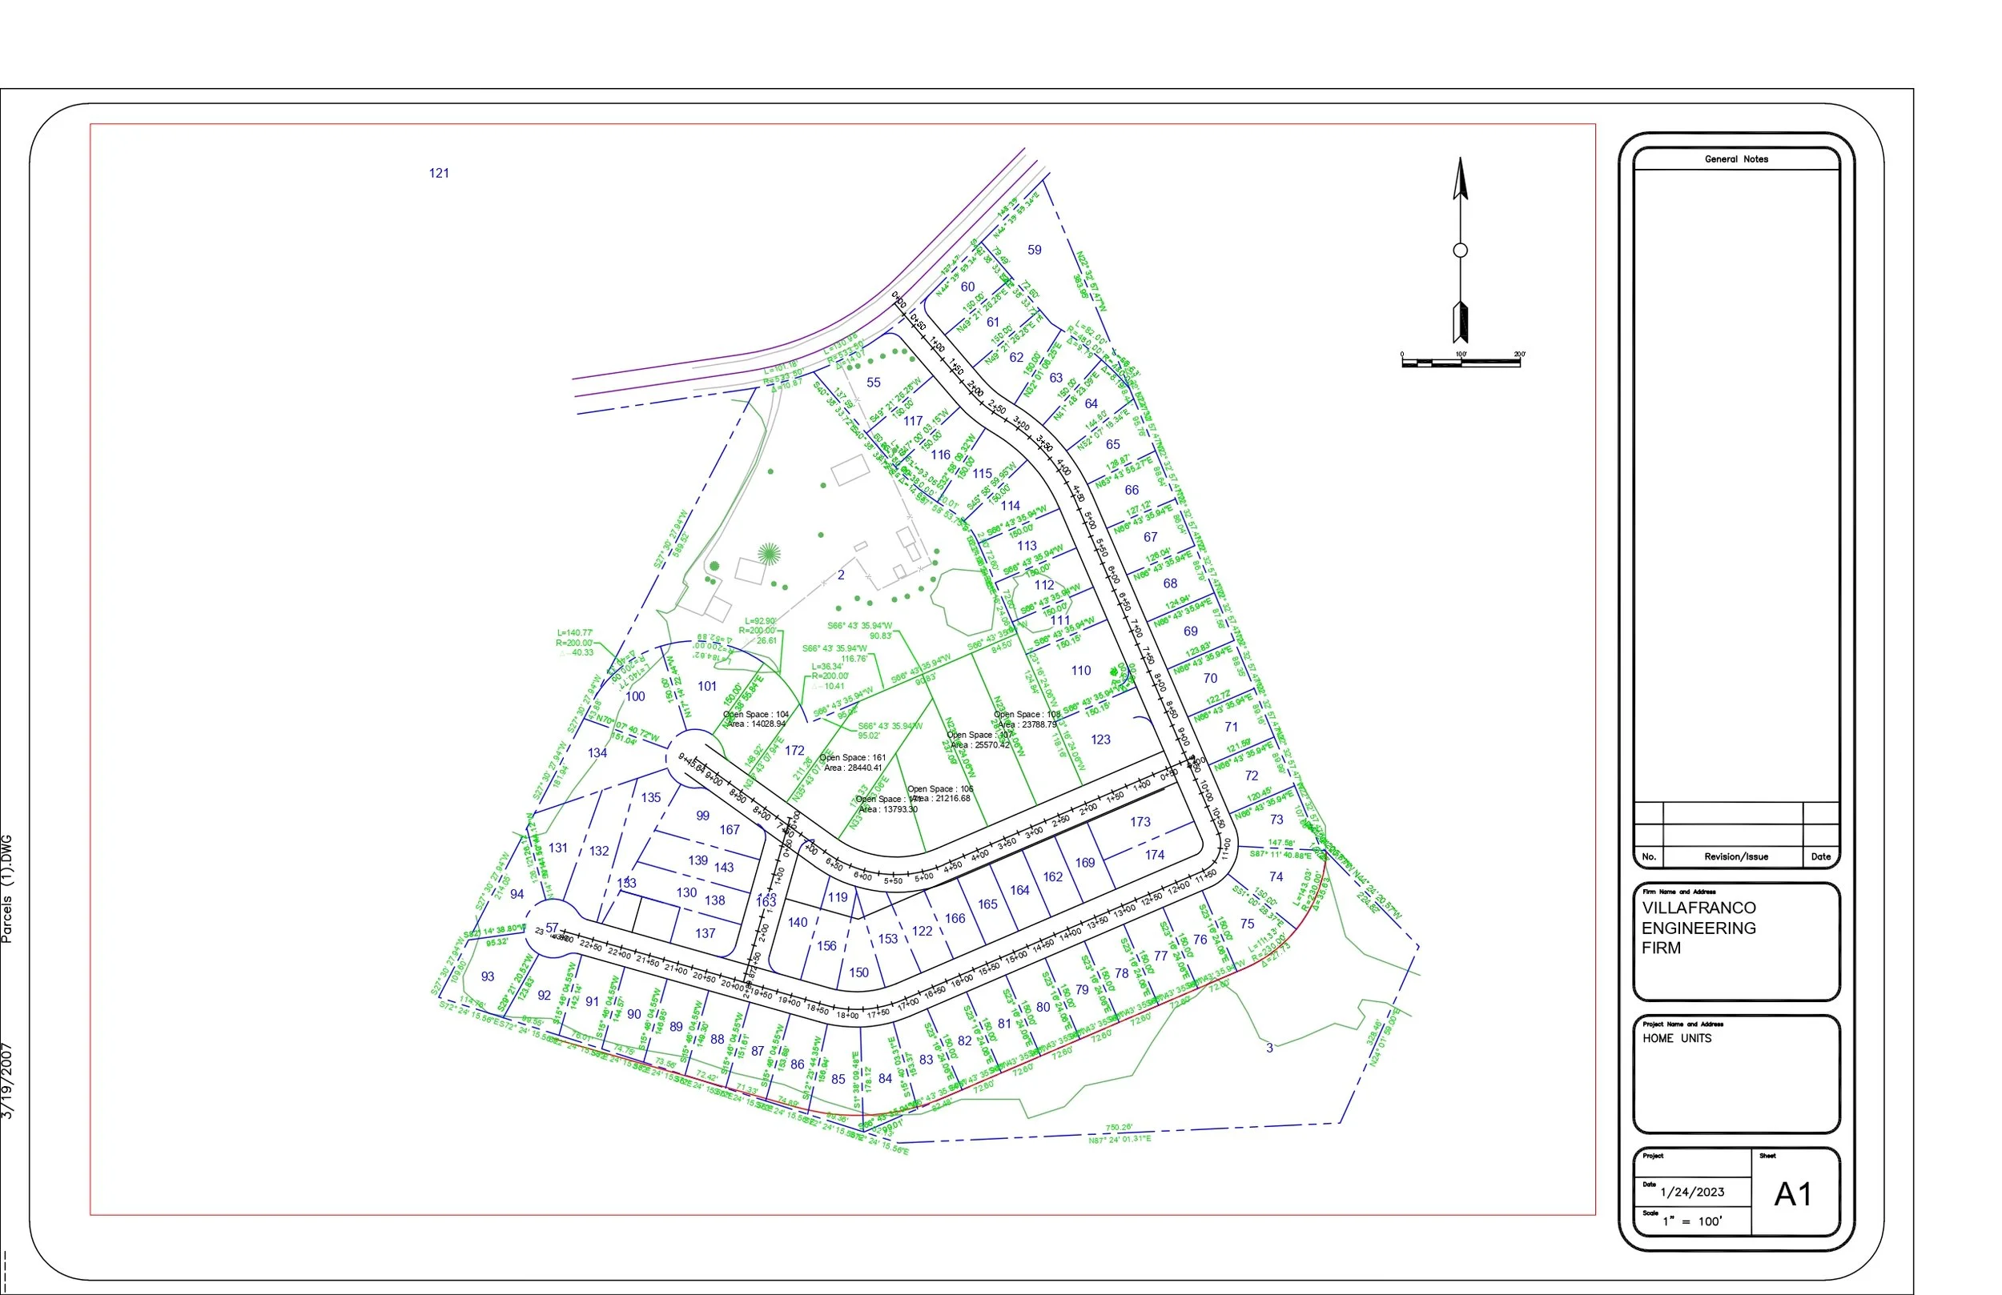Screen dimensions: 2002x1295
Task: Select parcel number "123"
Action: (x=1100, y=740)
